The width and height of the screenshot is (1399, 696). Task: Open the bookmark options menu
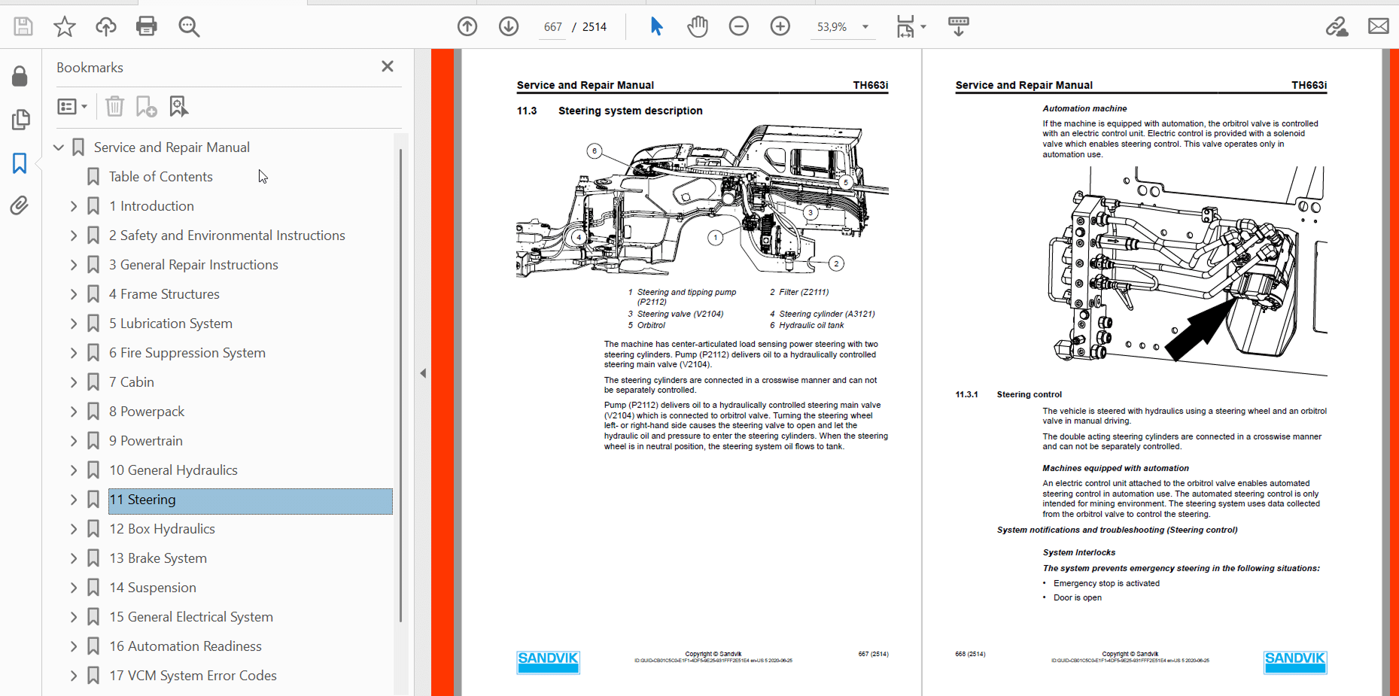tap(72, 107)
